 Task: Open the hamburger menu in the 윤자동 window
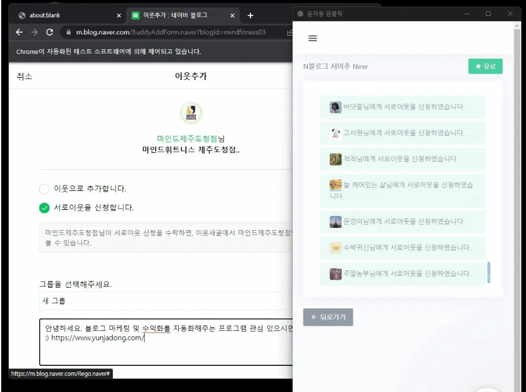pos(312,38)
